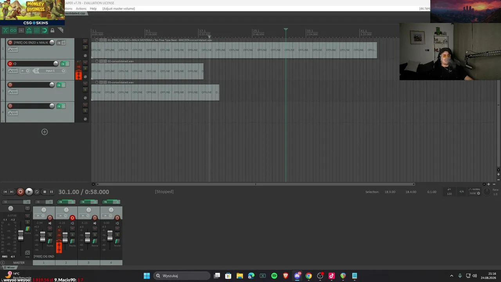
Task: Open the Actions menu
Action: point(81,9)
